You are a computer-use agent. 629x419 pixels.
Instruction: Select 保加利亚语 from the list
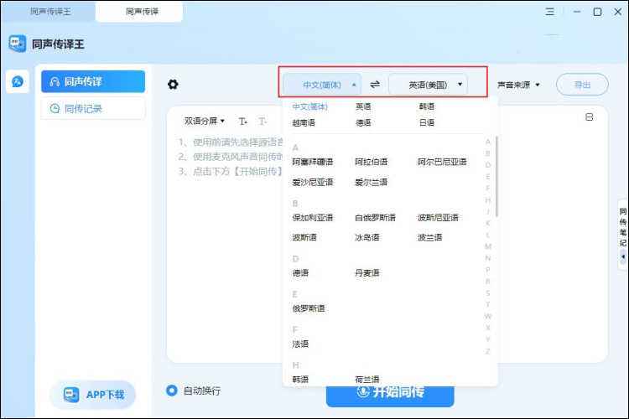tap(313, 218)
